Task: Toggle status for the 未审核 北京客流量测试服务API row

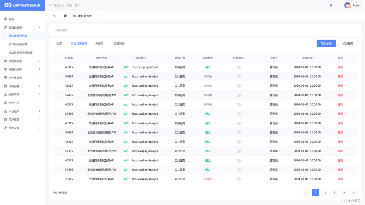Action: click(x=238, y=95)
